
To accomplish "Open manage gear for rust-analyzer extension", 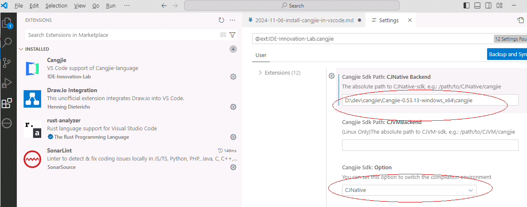I will click(x=233, y=137).
